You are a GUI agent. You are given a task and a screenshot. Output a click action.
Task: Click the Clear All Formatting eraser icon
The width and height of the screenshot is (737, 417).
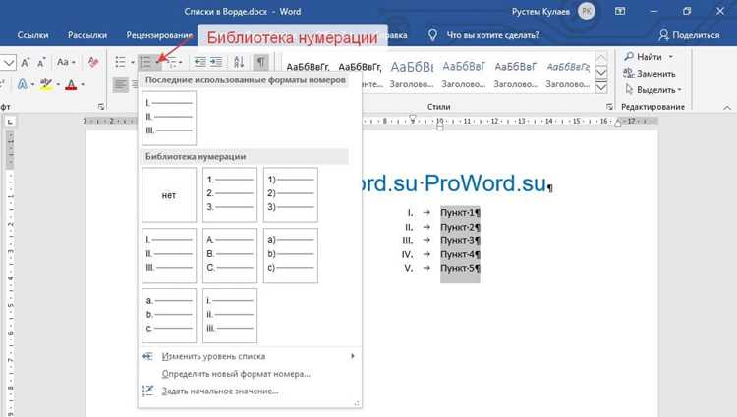pos(93,62)
